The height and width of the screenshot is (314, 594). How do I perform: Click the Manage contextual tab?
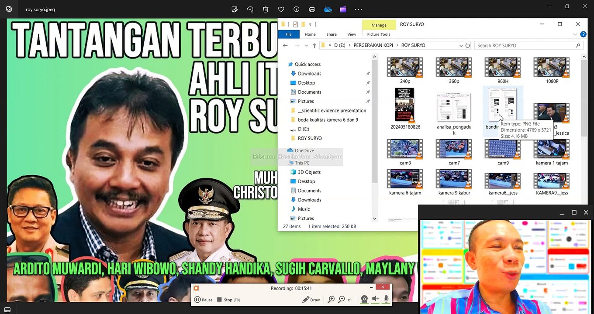pyautogui.click(x=379, y=25)
